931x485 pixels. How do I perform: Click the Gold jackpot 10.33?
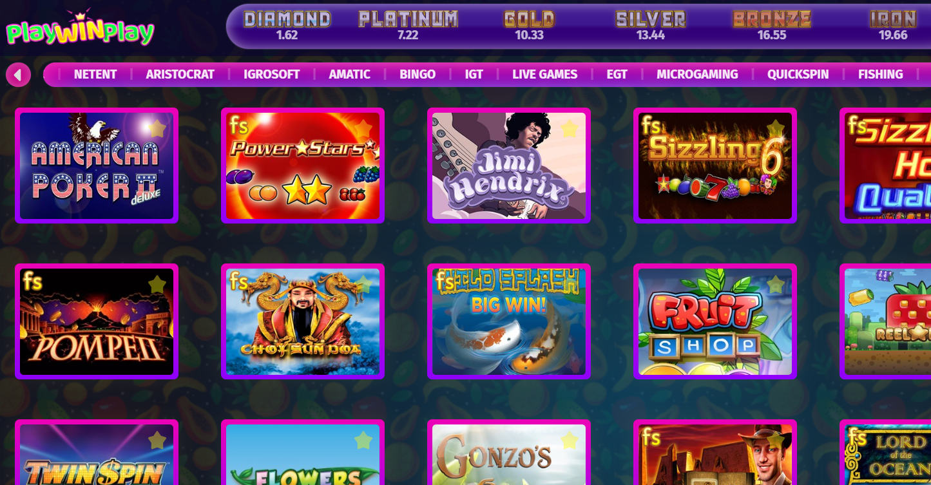529,35
